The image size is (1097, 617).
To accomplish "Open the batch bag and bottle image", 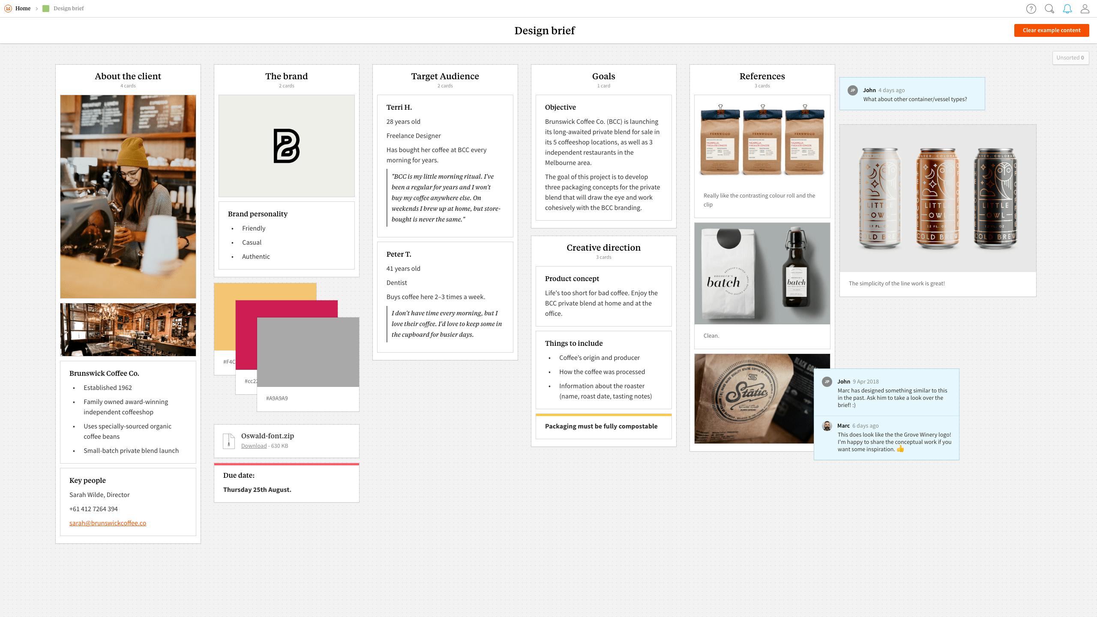I will point(762,273).
